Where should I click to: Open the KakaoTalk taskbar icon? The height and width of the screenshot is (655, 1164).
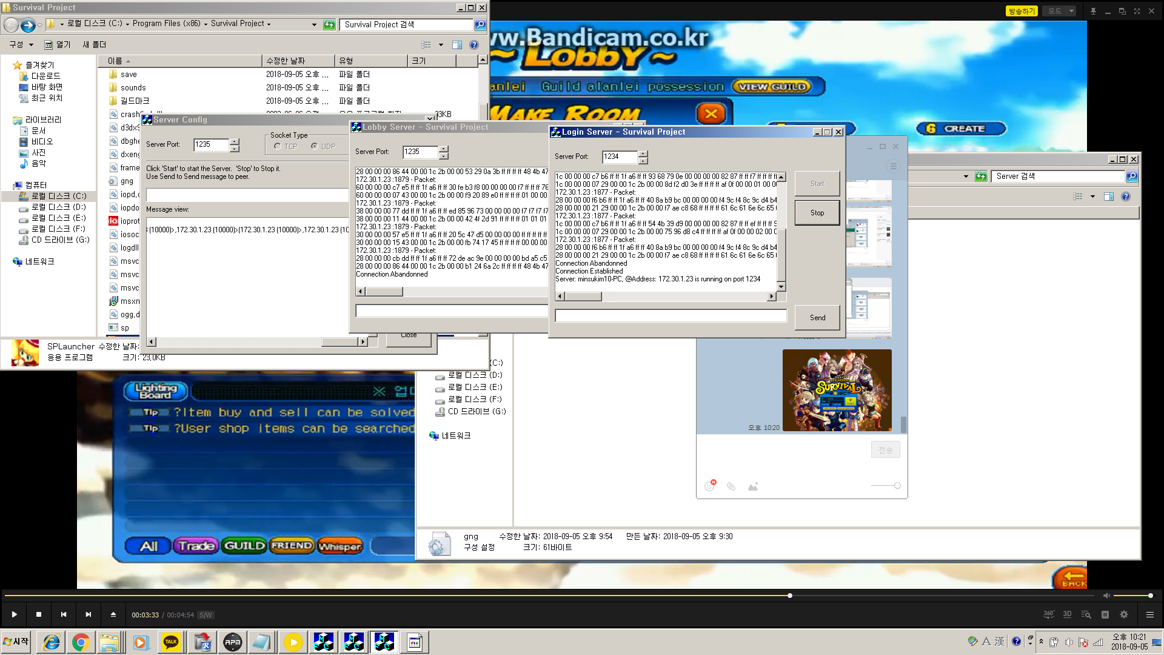171,642
